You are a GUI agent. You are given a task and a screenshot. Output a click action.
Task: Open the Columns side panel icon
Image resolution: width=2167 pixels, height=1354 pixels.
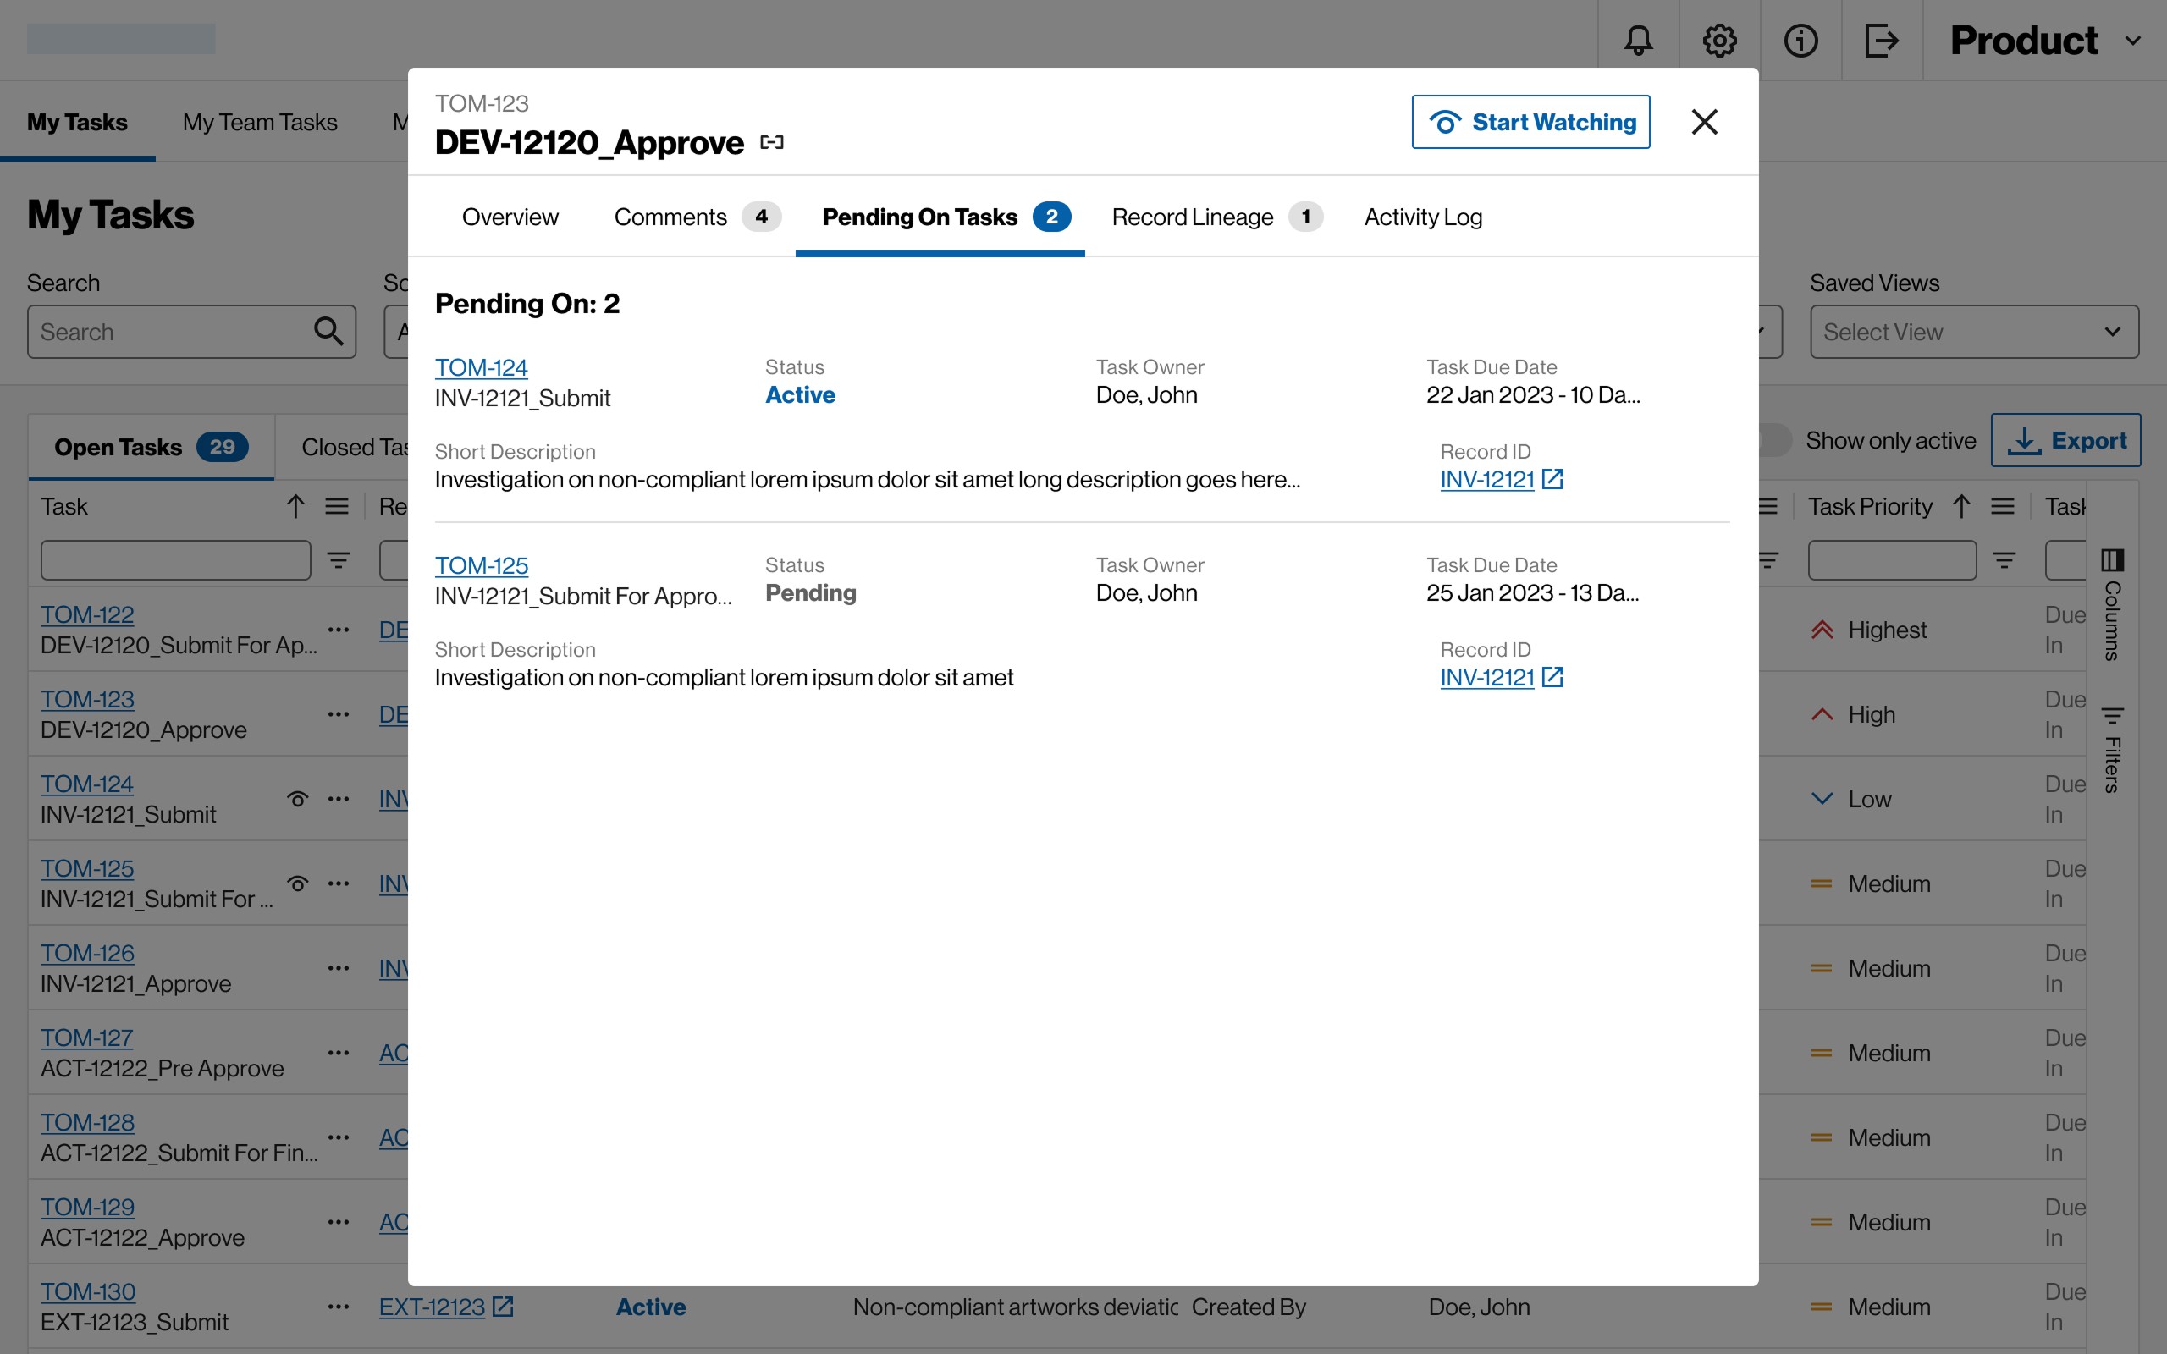click(2112, 559)
